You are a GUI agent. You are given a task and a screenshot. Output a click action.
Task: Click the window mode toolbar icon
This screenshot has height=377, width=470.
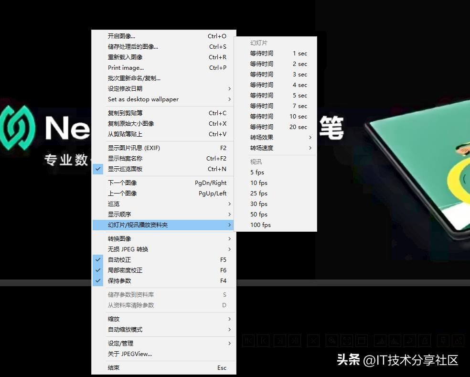pos(362,341)
